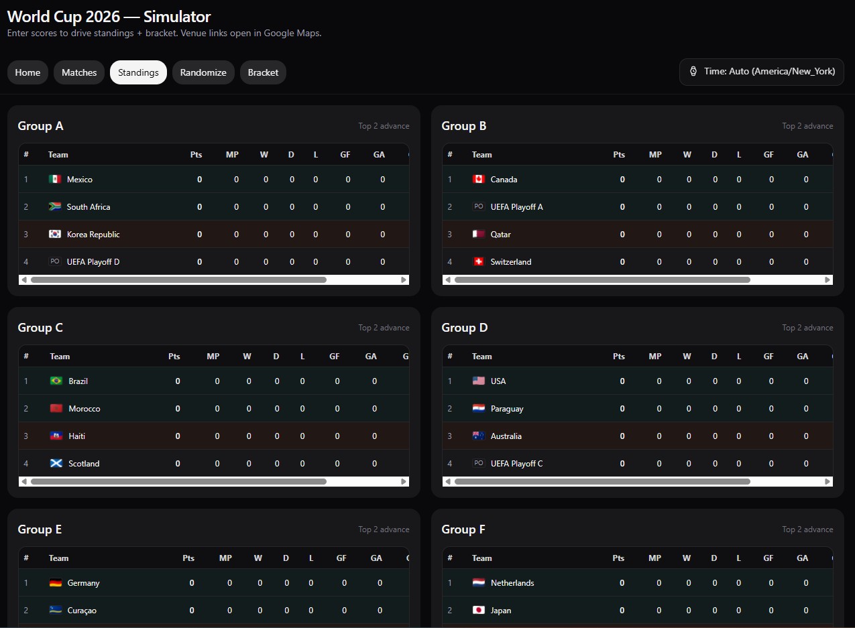Click the Korea Republic team name
Viewport: 855px width, 628px height.
93,234
